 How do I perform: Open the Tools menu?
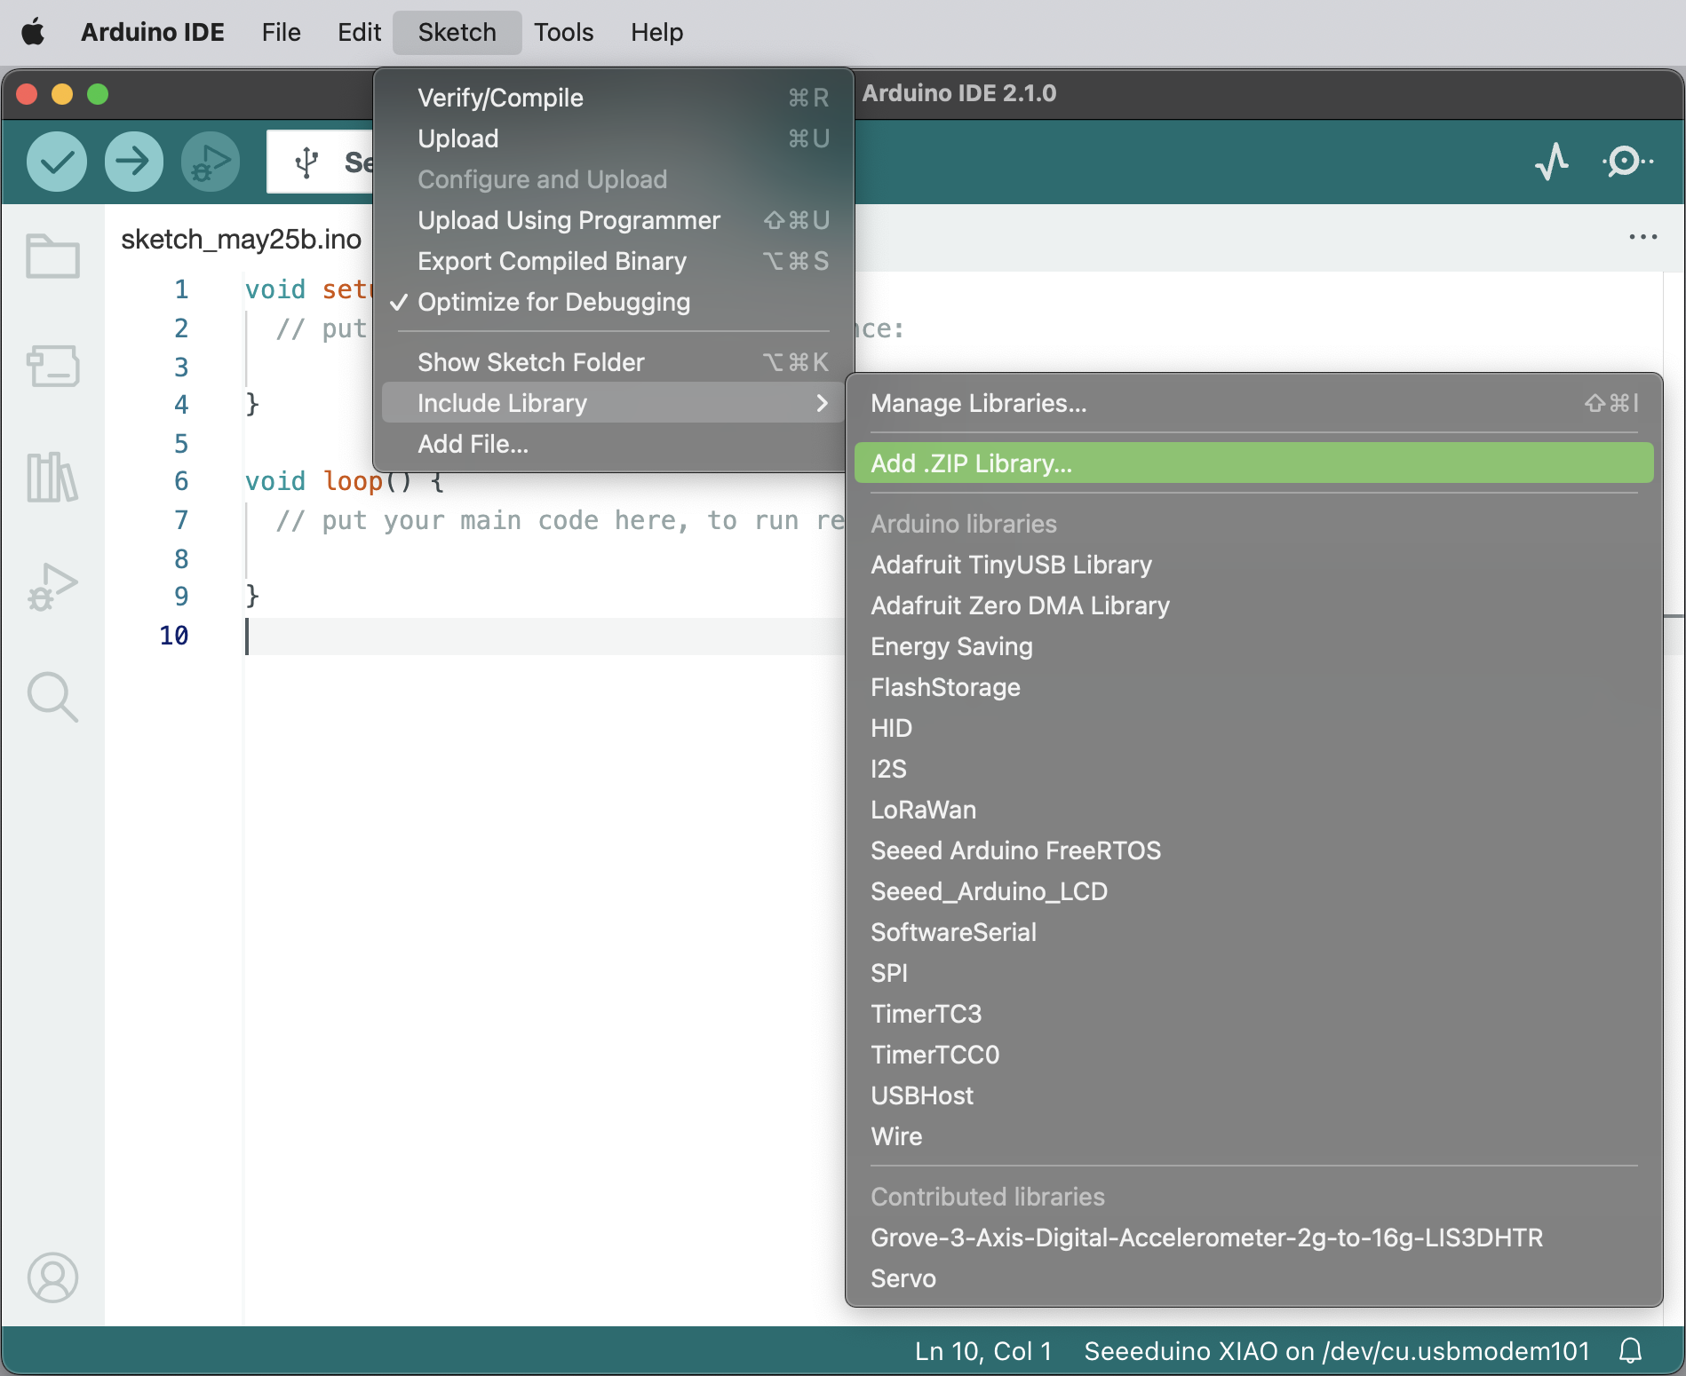tap(564, 33)
